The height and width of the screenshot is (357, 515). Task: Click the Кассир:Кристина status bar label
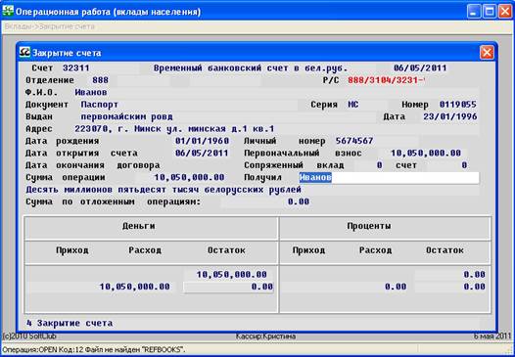click(265, 336)
